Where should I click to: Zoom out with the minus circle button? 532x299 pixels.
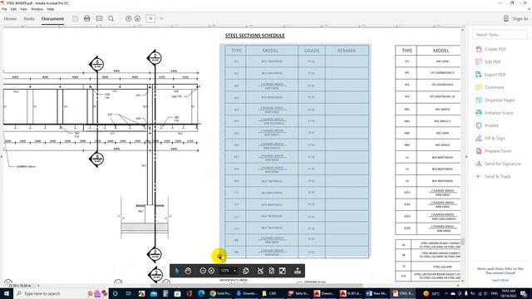click(x=203, y=271)
